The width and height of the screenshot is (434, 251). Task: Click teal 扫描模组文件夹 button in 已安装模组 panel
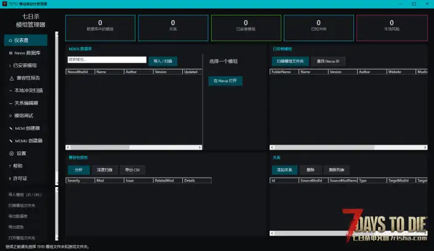pos(290,61)
